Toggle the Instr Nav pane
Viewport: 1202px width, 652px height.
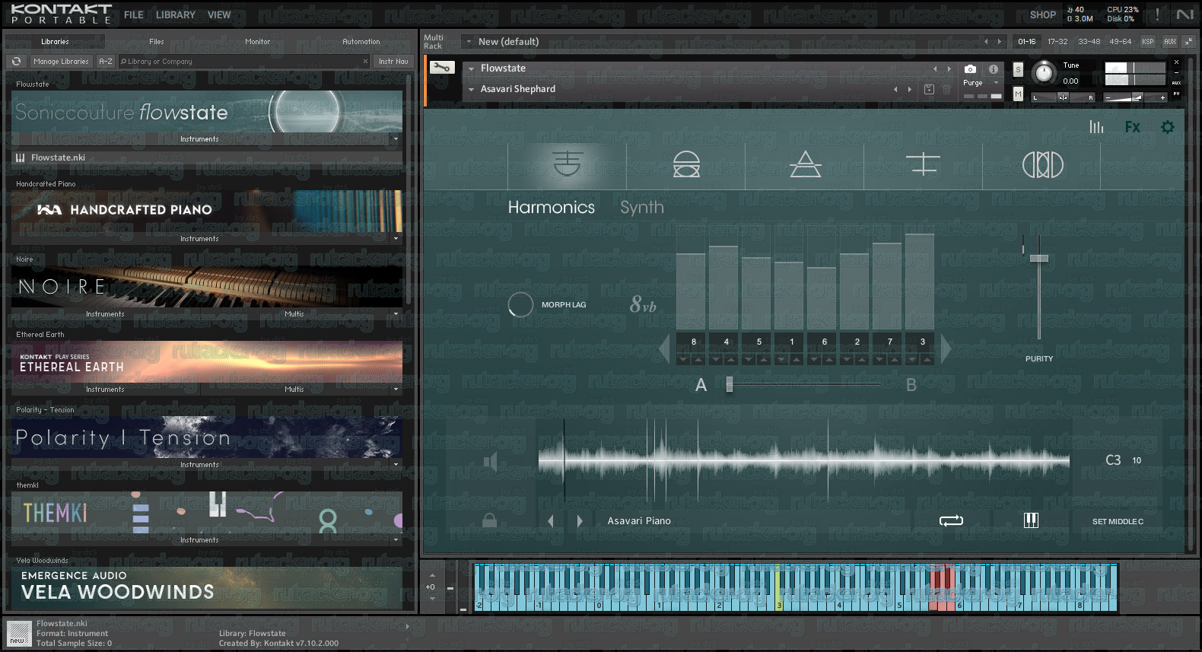click(x=393, y=62)
